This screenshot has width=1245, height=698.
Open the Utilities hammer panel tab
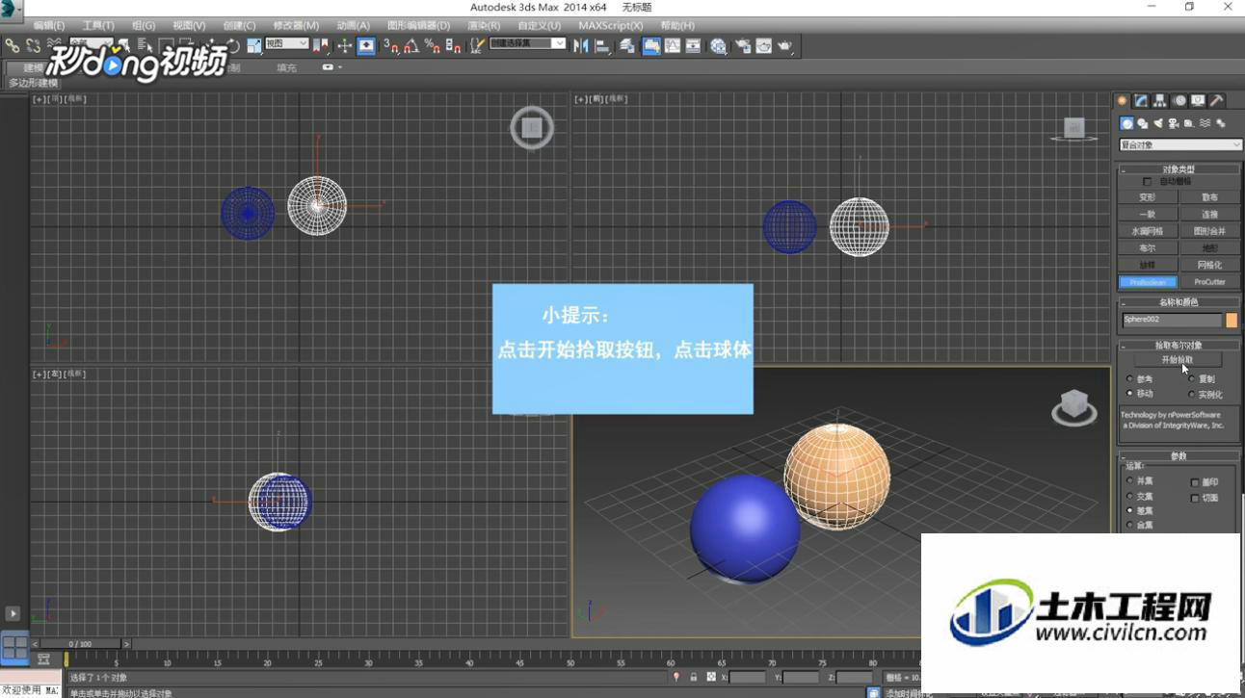pyautogui.click(x=1217, y=101)
